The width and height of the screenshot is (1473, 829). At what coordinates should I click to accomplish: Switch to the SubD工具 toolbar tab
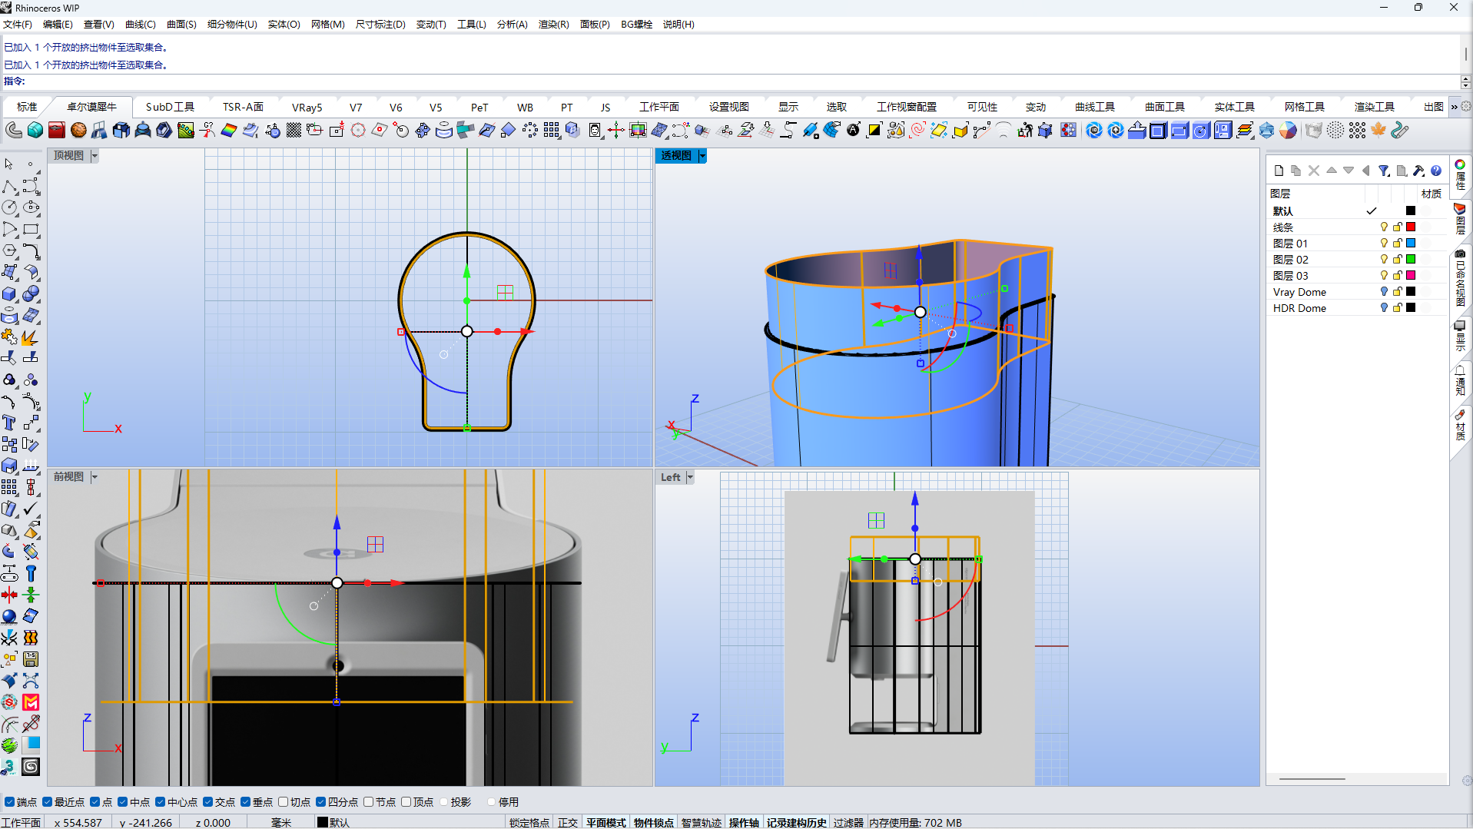click(170, 107)
